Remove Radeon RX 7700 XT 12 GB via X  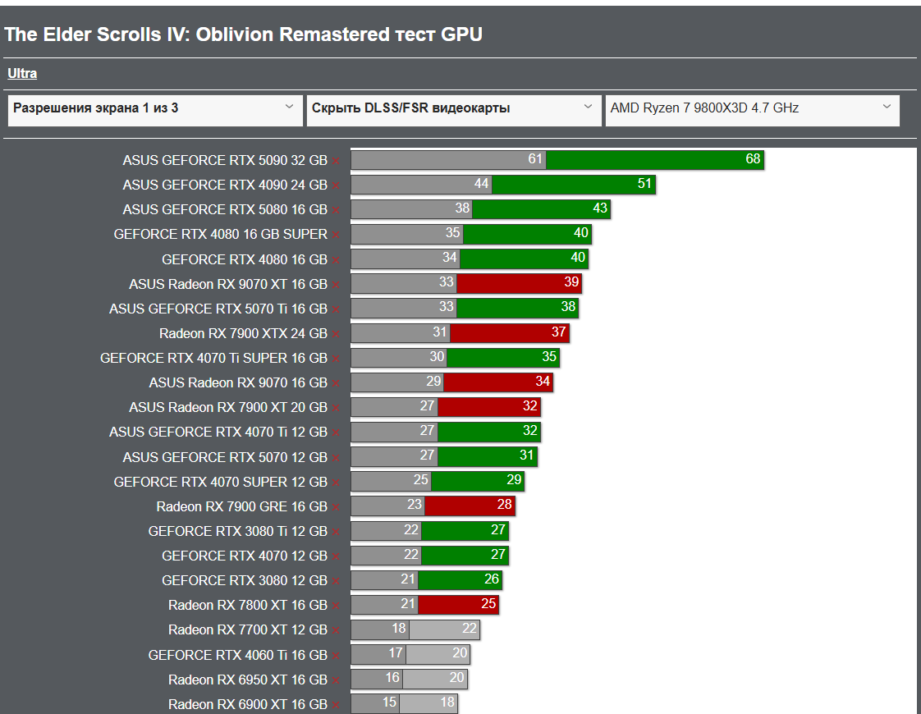click(x=336, y=630)
